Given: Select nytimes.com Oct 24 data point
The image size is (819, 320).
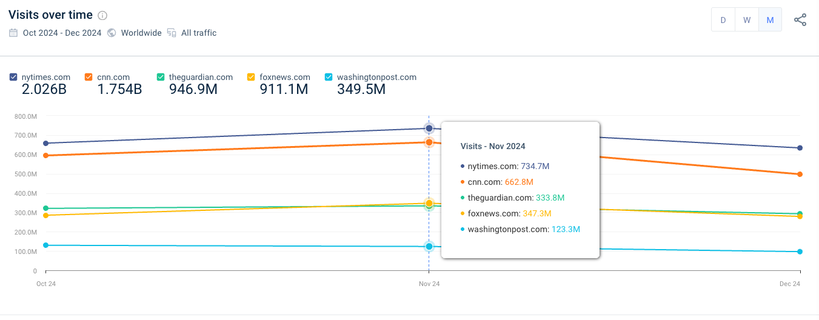Looking at the screenshot, I should tap(45, 143).
